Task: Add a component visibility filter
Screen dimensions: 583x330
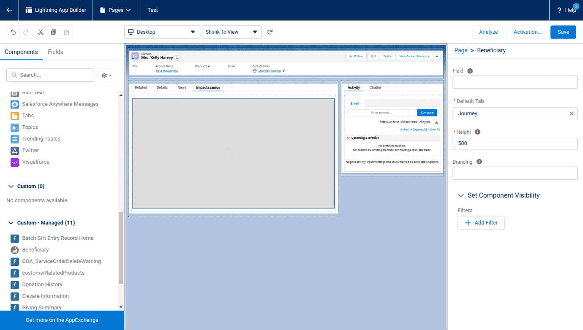Action: (481, 223)
